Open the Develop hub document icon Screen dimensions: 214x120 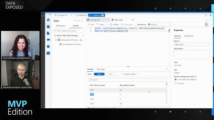(48, 33)
